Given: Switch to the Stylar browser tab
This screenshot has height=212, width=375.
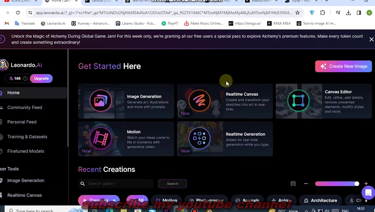Looking at the screenshot, I should 301,1.
